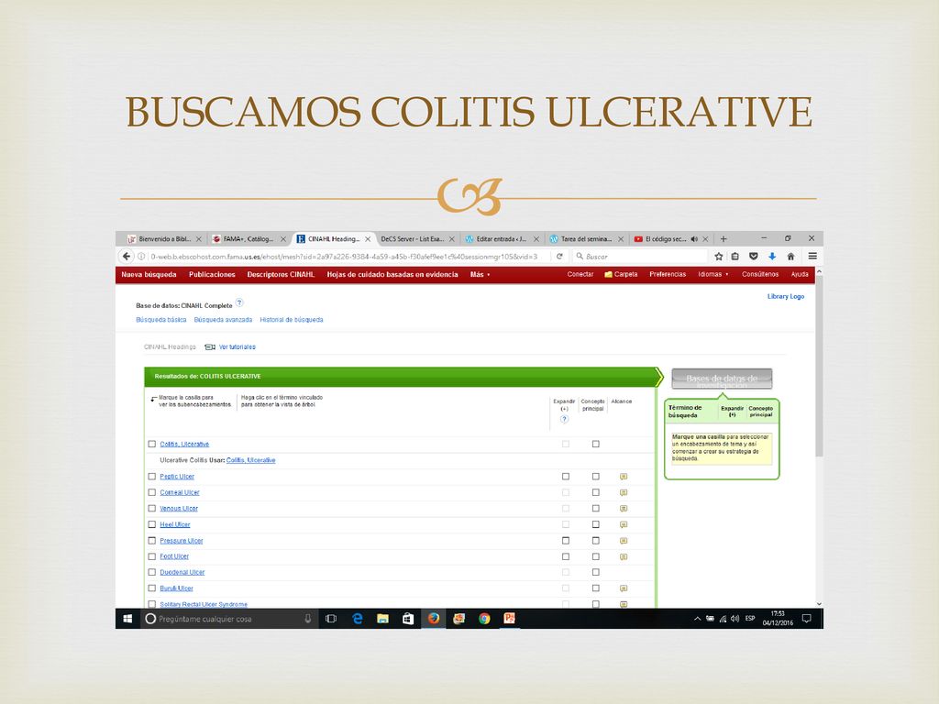This screenshot has width=939, height=704.
Task: Click the Expandir help question mark icon
Action: pyautogui.click(x=564, y=419)
